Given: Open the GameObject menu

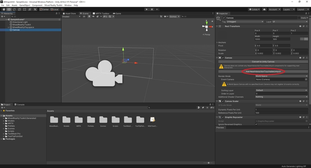Looking at the screenshot, I should point(25,5).
